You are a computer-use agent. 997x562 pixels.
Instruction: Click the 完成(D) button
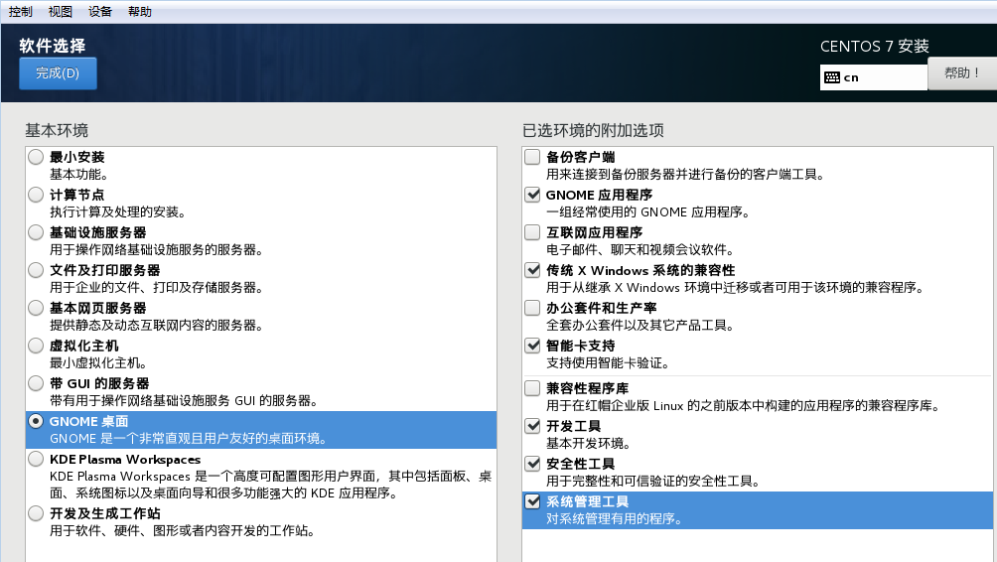(58, 73)
